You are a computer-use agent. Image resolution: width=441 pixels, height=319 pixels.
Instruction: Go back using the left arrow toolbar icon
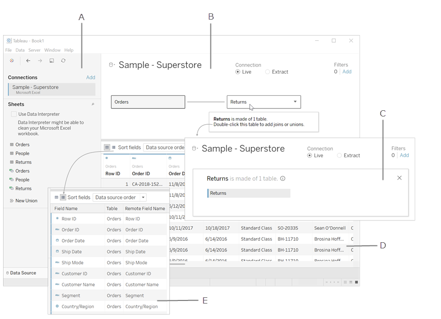click(28, 60)
